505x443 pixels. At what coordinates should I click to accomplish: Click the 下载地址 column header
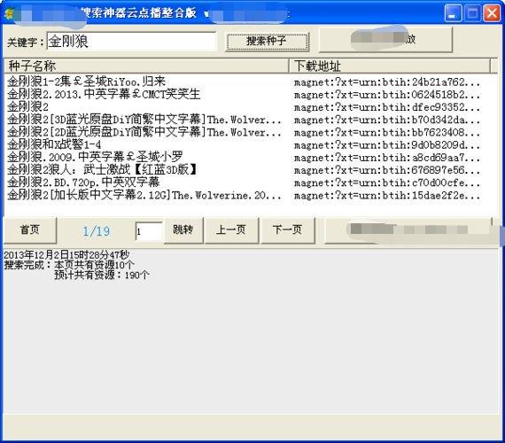[390, 66]
